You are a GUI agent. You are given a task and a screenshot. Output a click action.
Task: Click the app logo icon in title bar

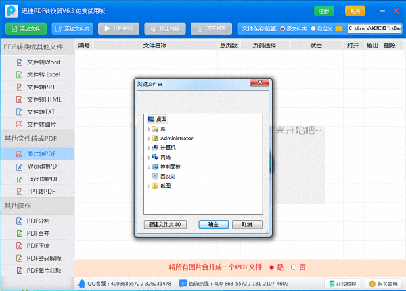click(12, 11)
